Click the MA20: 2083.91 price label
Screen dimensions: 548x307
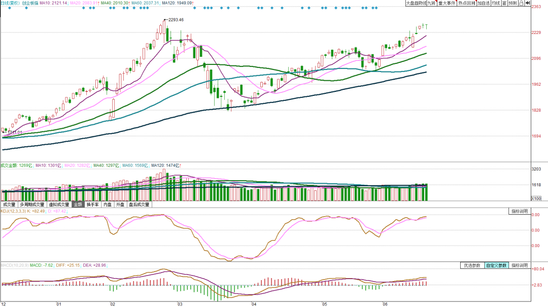click(84, 3)
